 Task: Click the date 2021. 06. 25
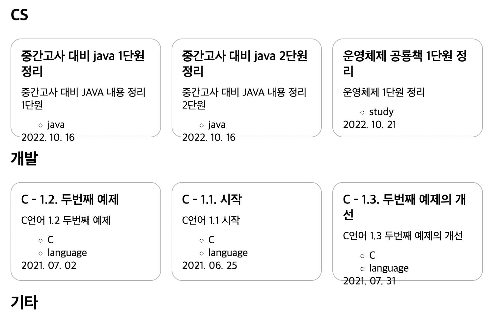click(209, 266)
